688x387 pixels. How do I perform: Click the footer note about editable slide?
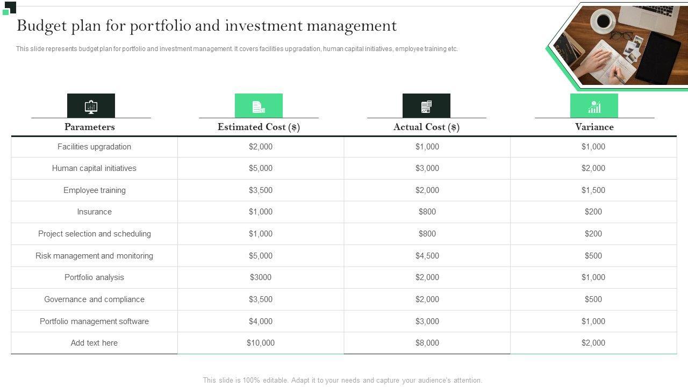coord(342,380)
